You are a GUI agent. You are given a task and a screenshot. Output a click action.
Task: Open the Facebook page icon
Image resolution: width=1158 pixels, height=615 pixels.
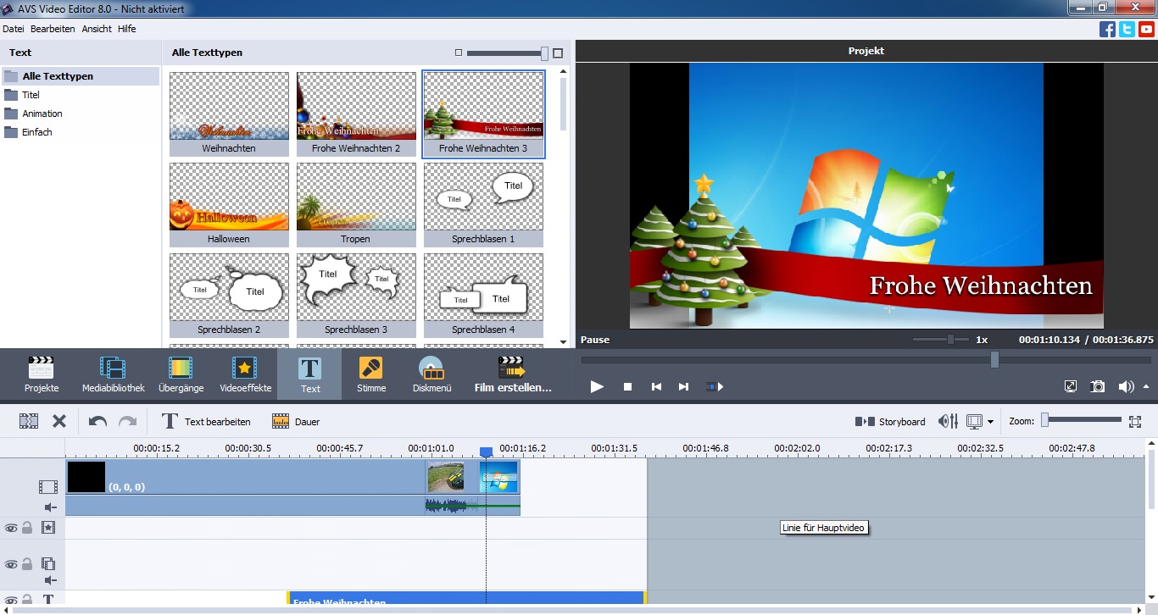[1107, 30]
